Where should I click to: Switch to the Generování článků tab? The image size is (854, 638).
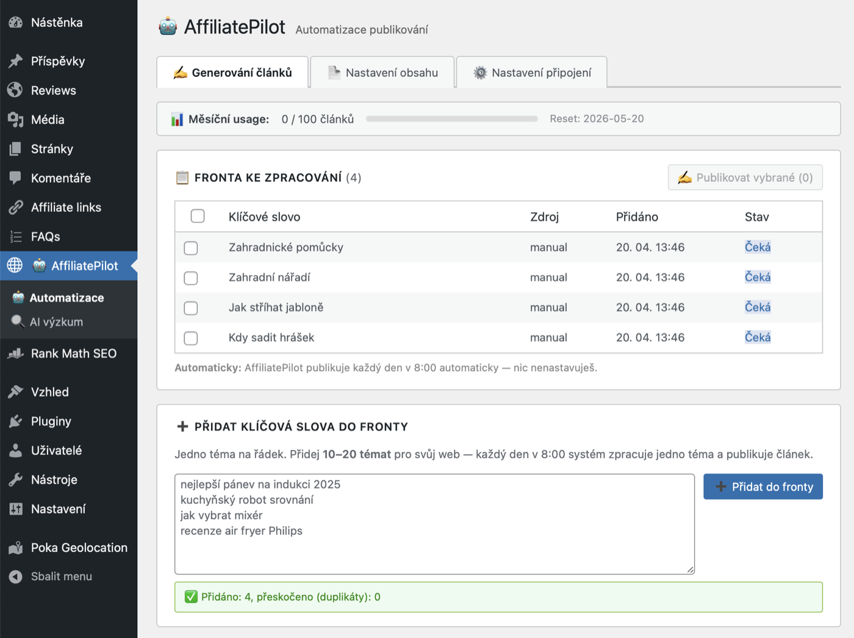pyautogui.click(x=232, y=73)
